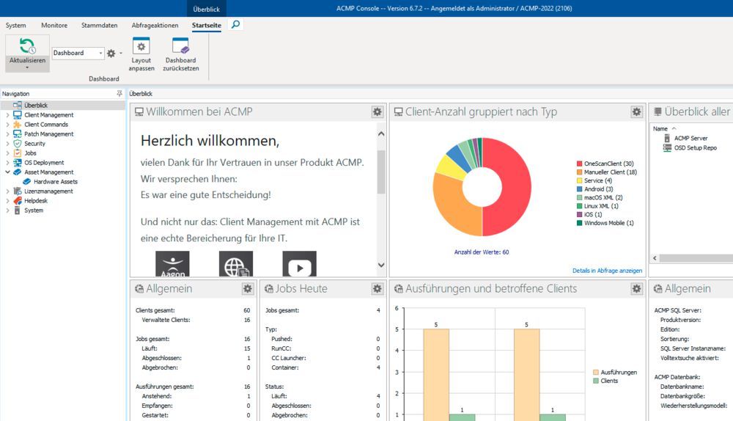This screenshot has width=733, height=421.
Task: Select OSD Setup Repo in overview list
Action: pos(695,148)
